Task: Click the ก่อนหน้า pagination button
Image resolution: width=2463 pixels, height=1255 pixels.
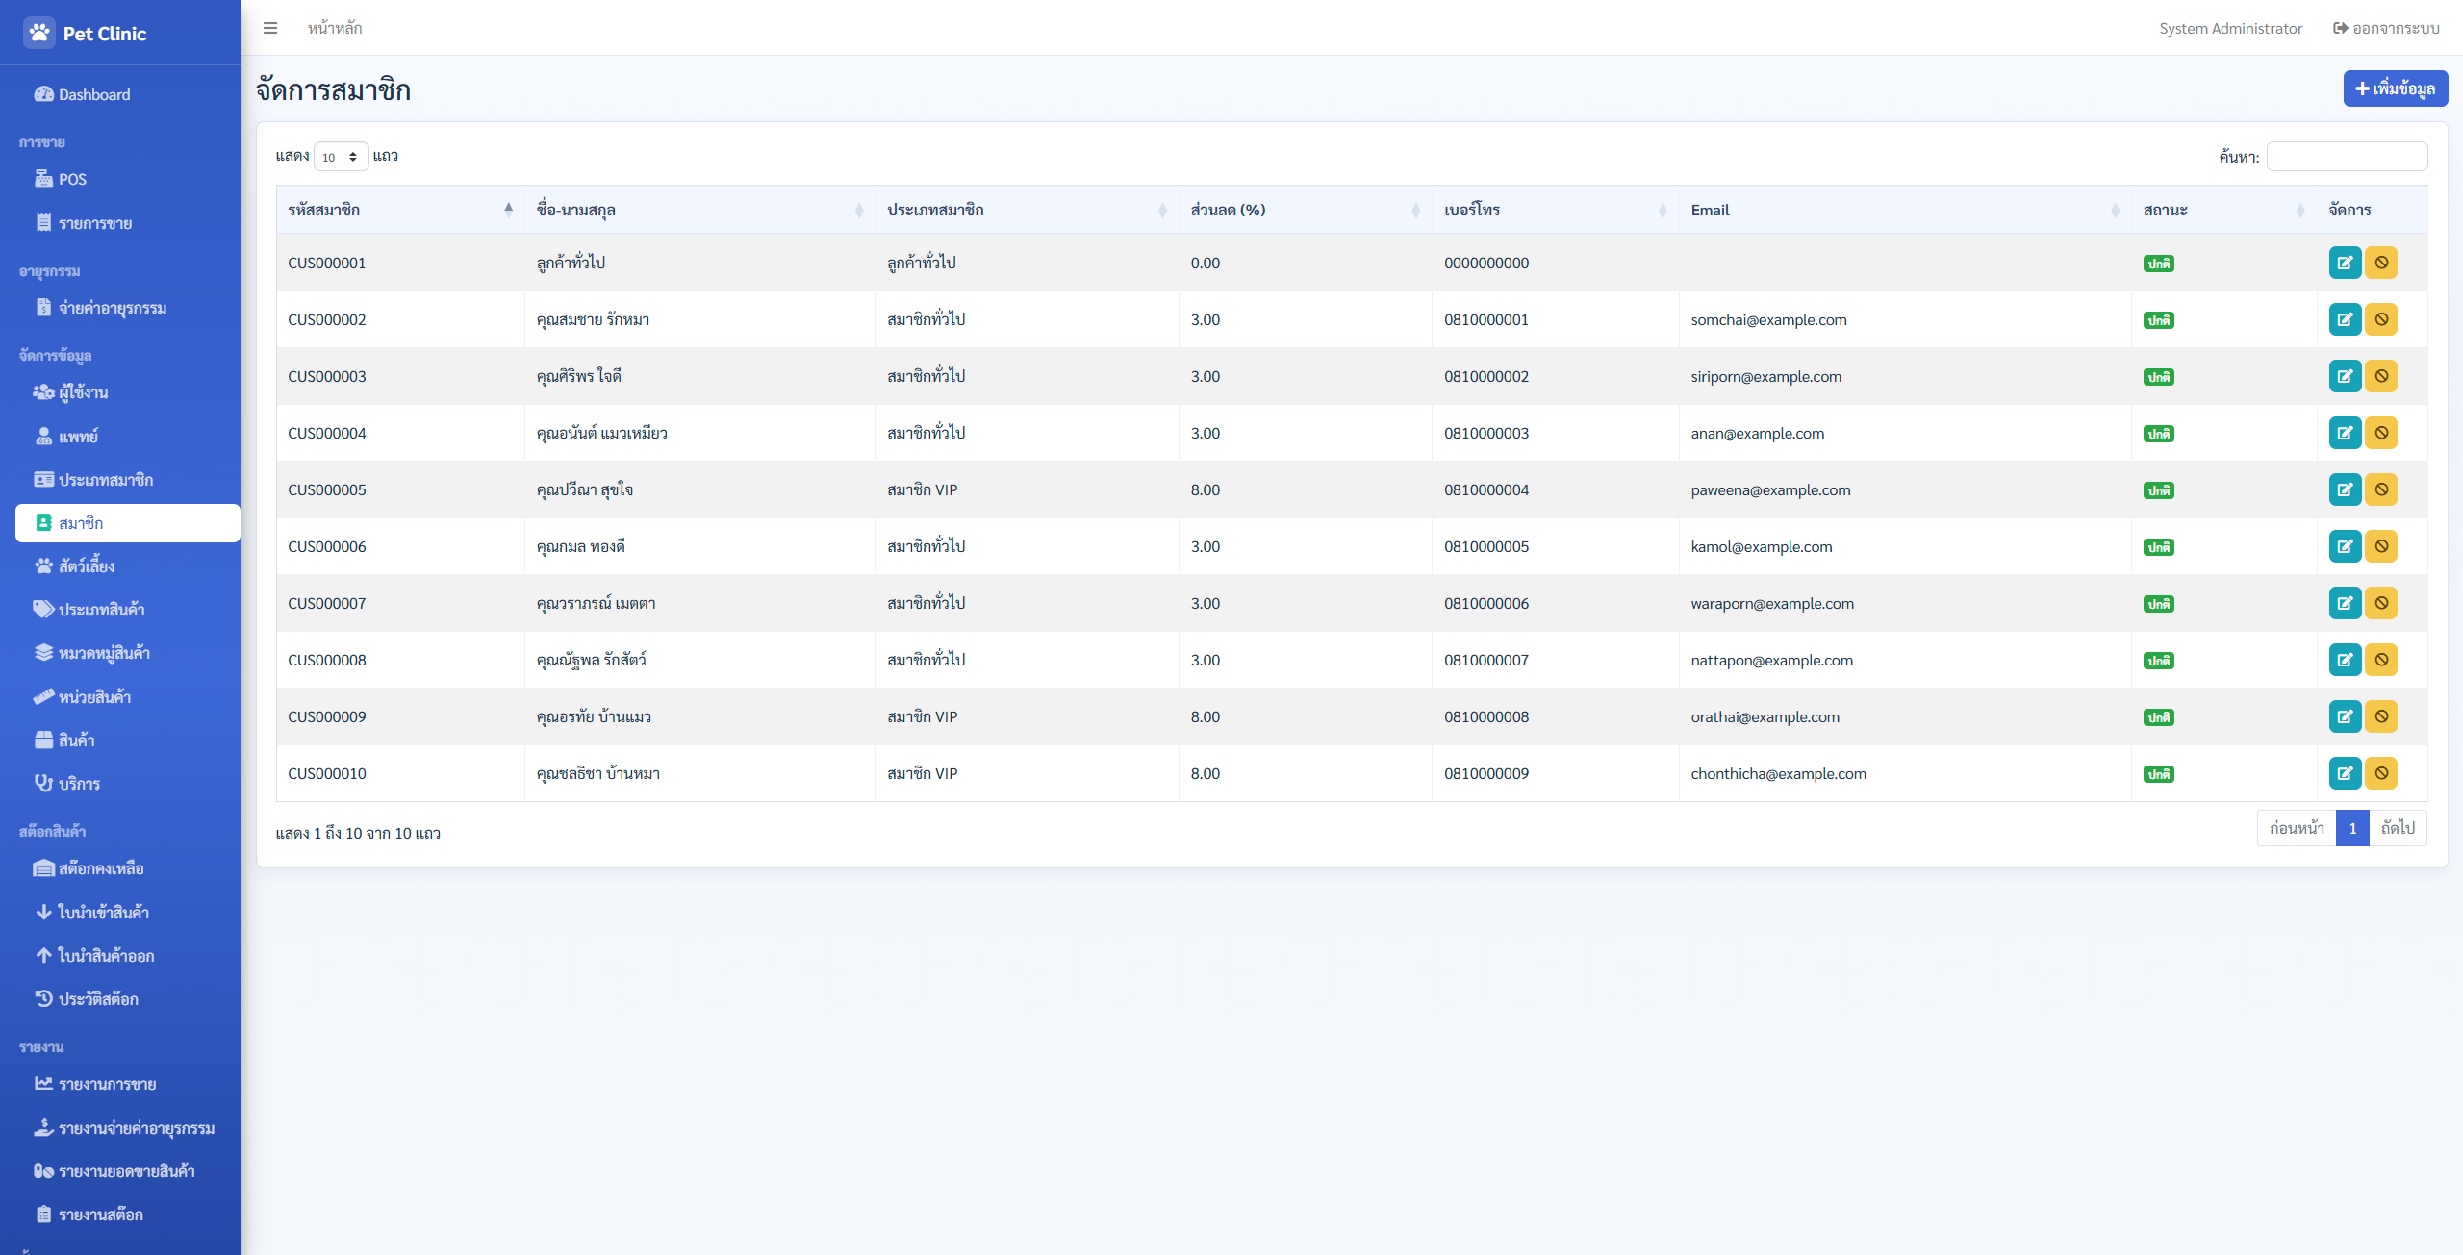Action: (2297, 828)
